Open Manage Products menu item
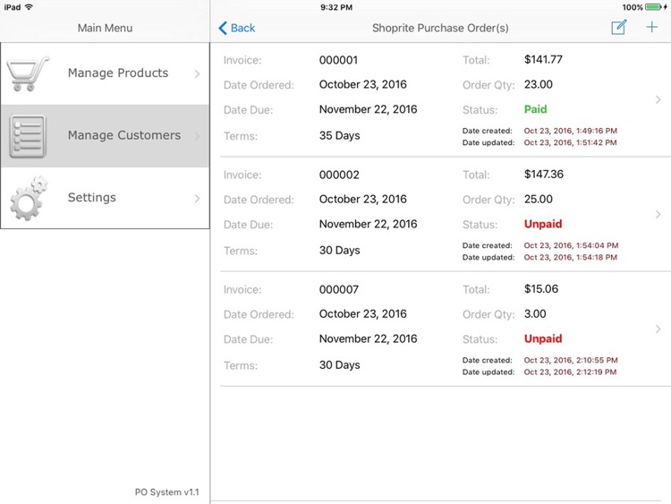 pos(105,73)
